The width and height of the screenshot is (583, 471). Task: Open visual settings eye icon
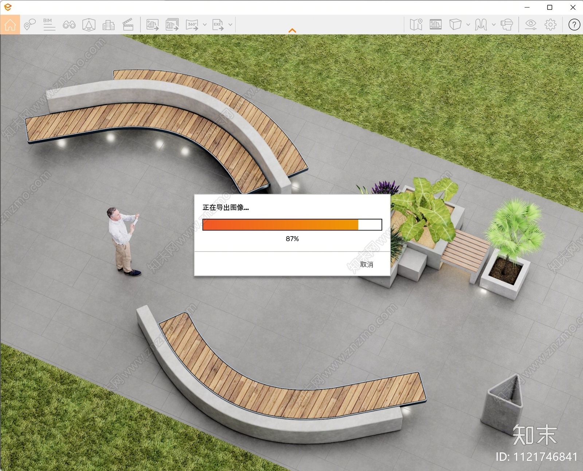531,25
